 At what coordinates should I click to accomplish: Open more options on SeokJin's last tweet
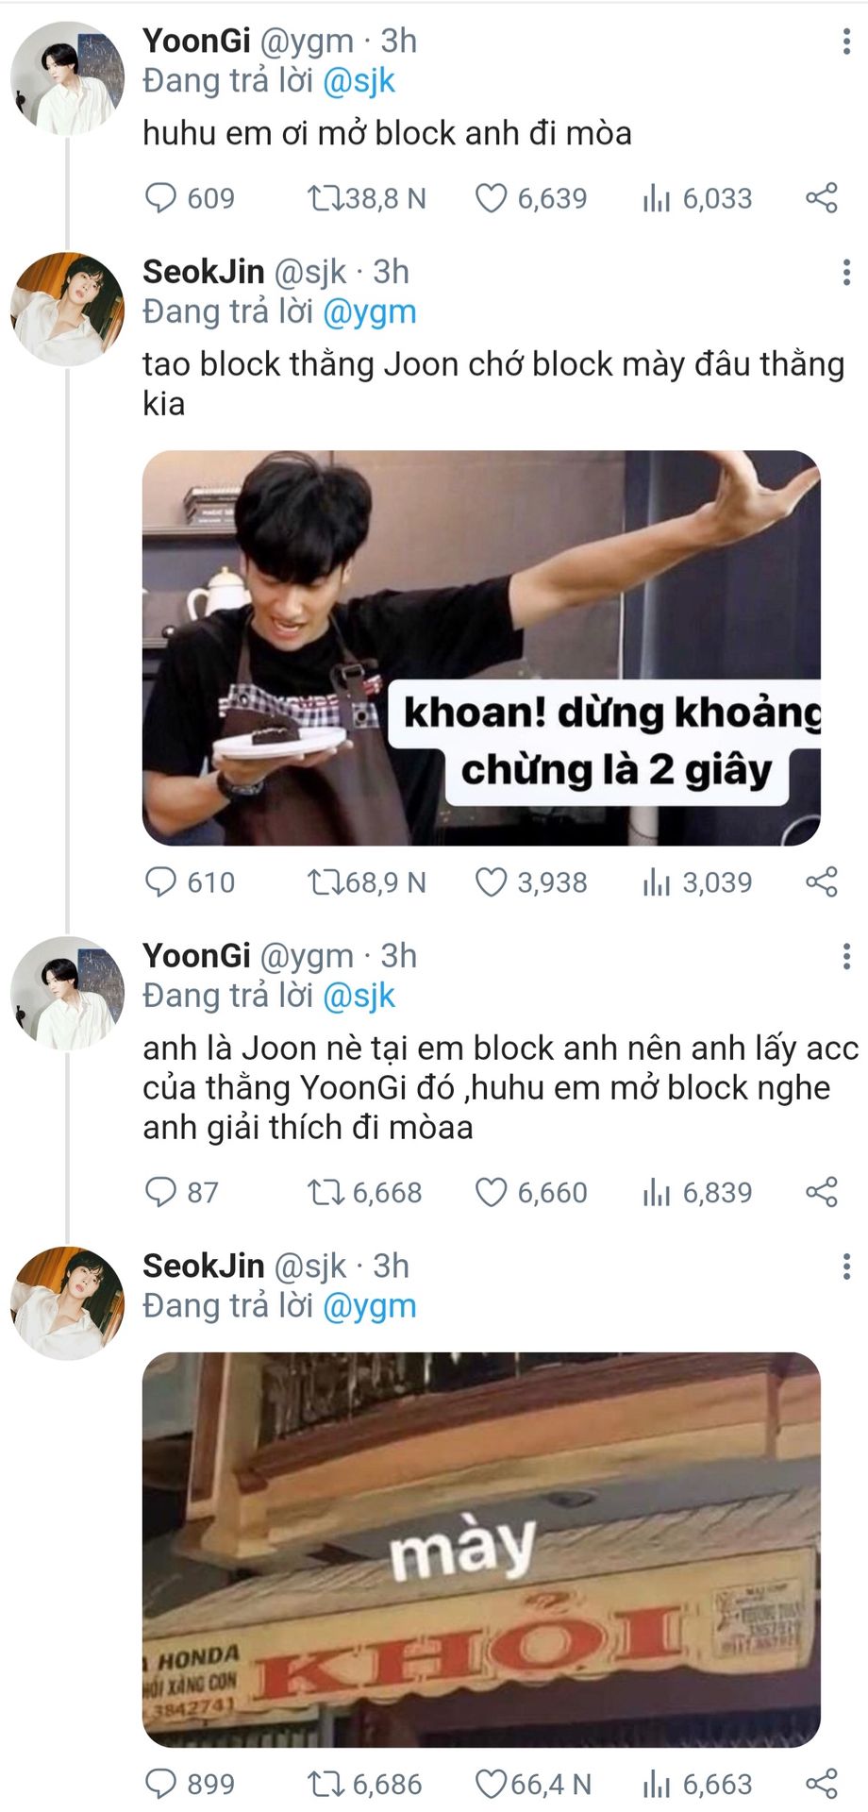pos(846,1267)
